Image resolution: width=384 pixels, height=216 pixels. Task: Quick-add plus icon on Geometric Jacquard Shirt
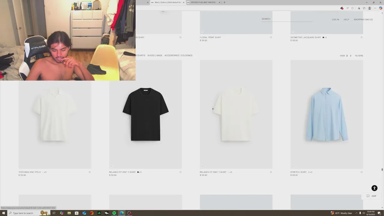[293, 32]
